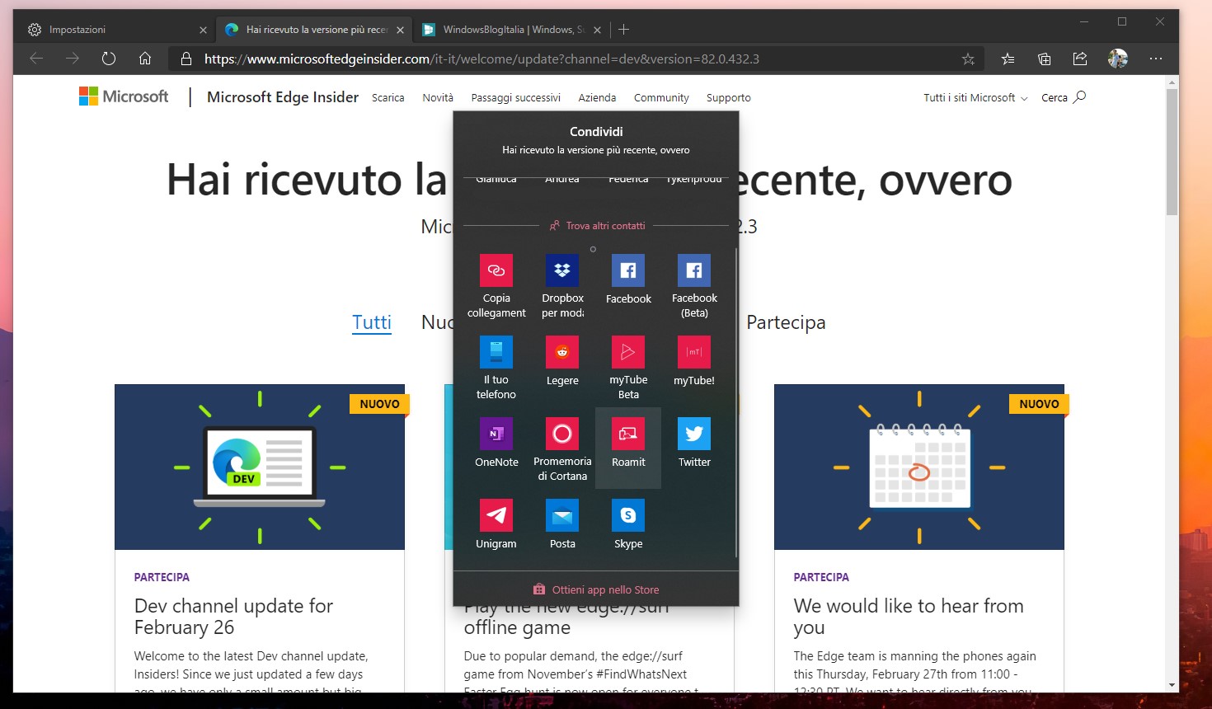Reload the page with refresh icon
1212x709 pixels.
109,59
